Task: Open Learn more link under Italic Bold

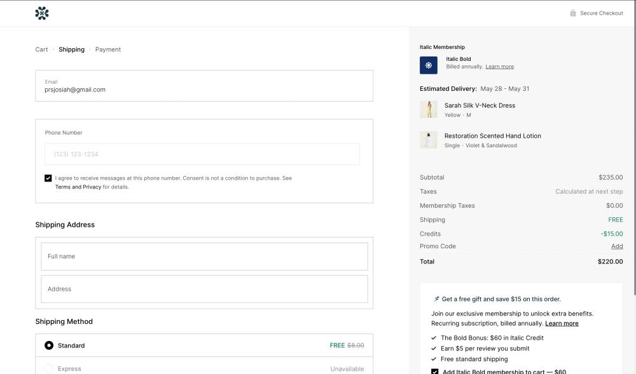Action: 500,67
